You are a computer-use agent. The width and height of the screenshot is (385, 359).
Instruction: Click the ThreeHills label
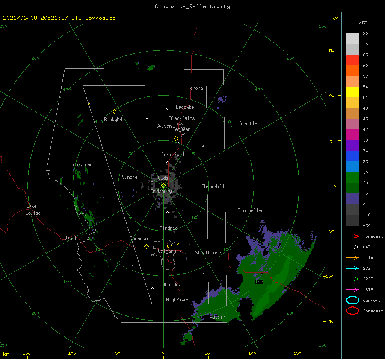coord(214,187)
